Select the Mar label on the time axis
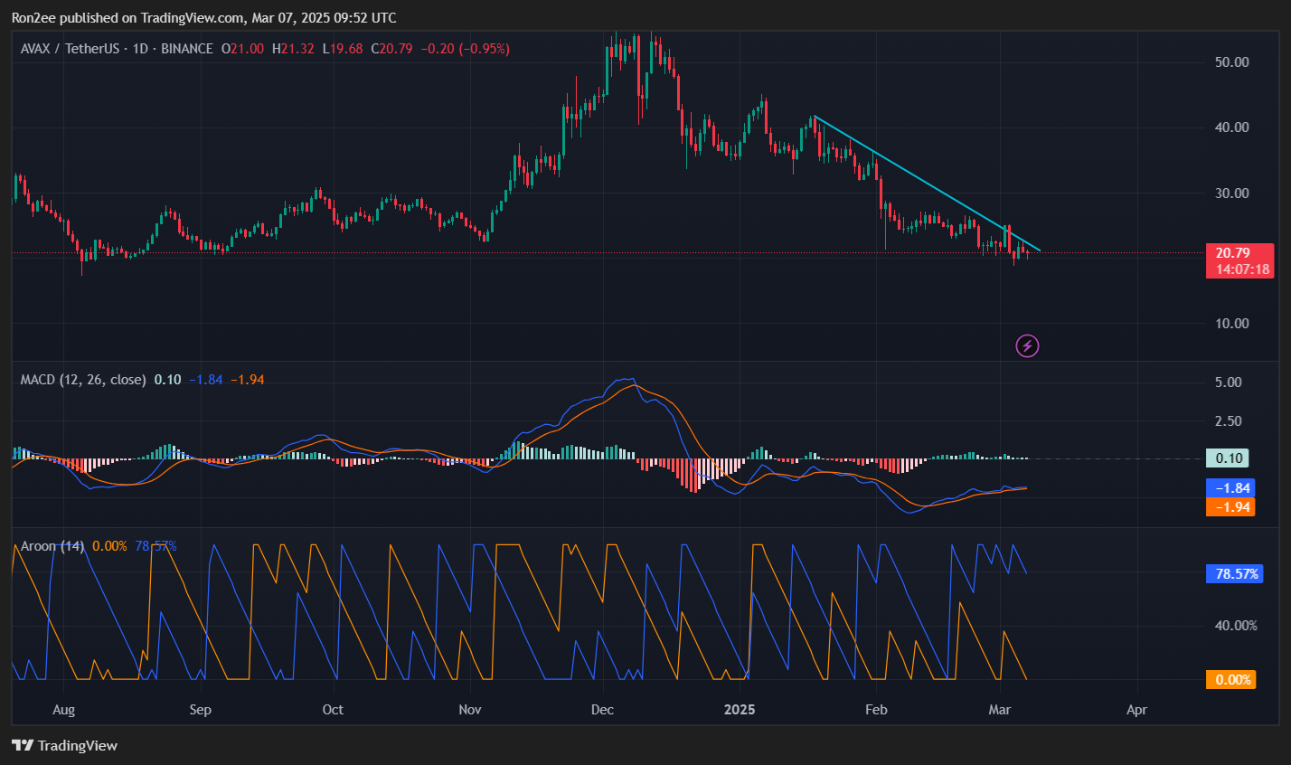 (x=1000, y=710)
